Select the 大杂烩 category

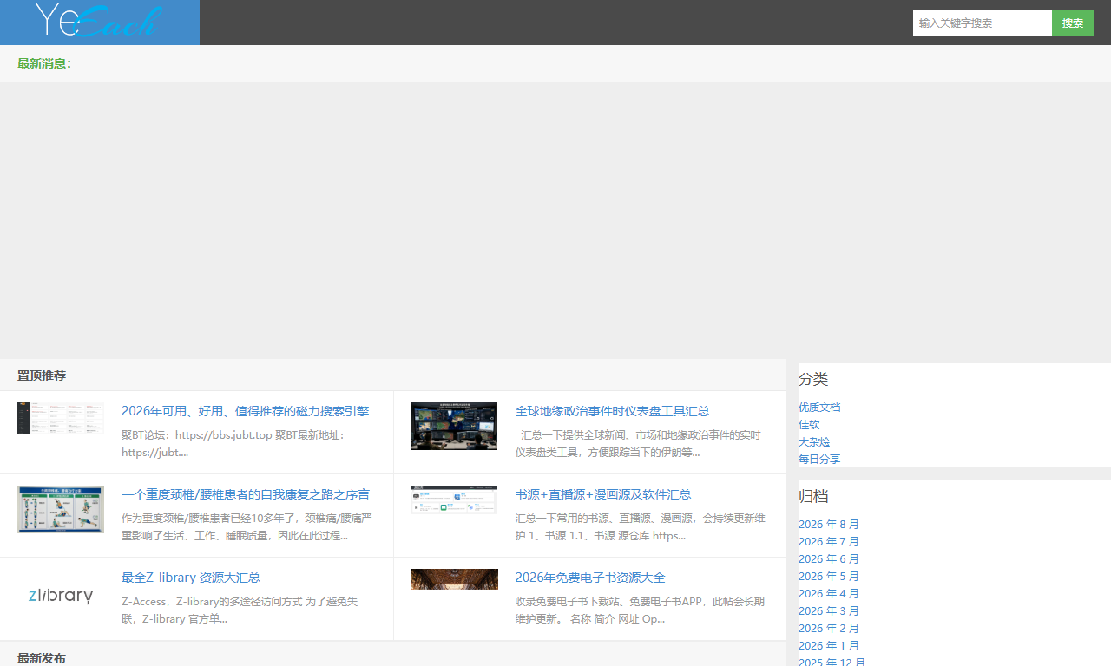(814, 441)
